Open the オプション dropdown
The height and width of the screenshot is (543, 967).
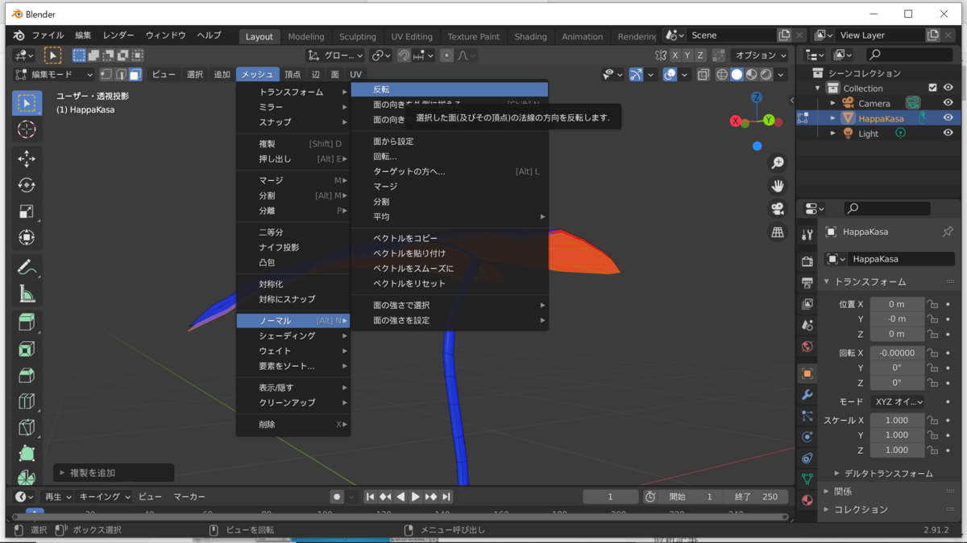tap(761, 56)
